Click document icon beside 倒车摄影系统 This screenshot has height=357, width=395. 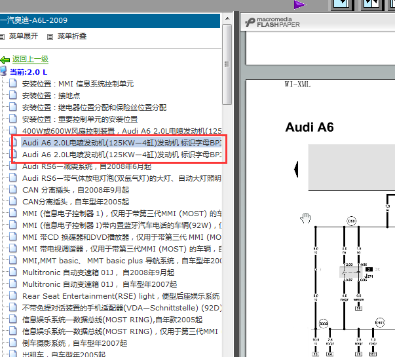(13, 343)
